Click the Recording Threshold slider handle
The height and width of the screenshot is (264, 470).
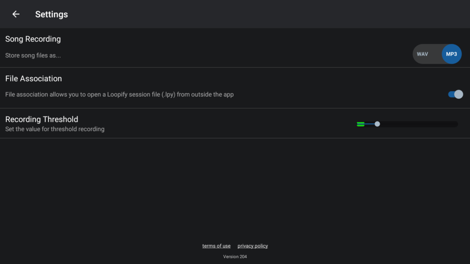click(x=377, y=124)
